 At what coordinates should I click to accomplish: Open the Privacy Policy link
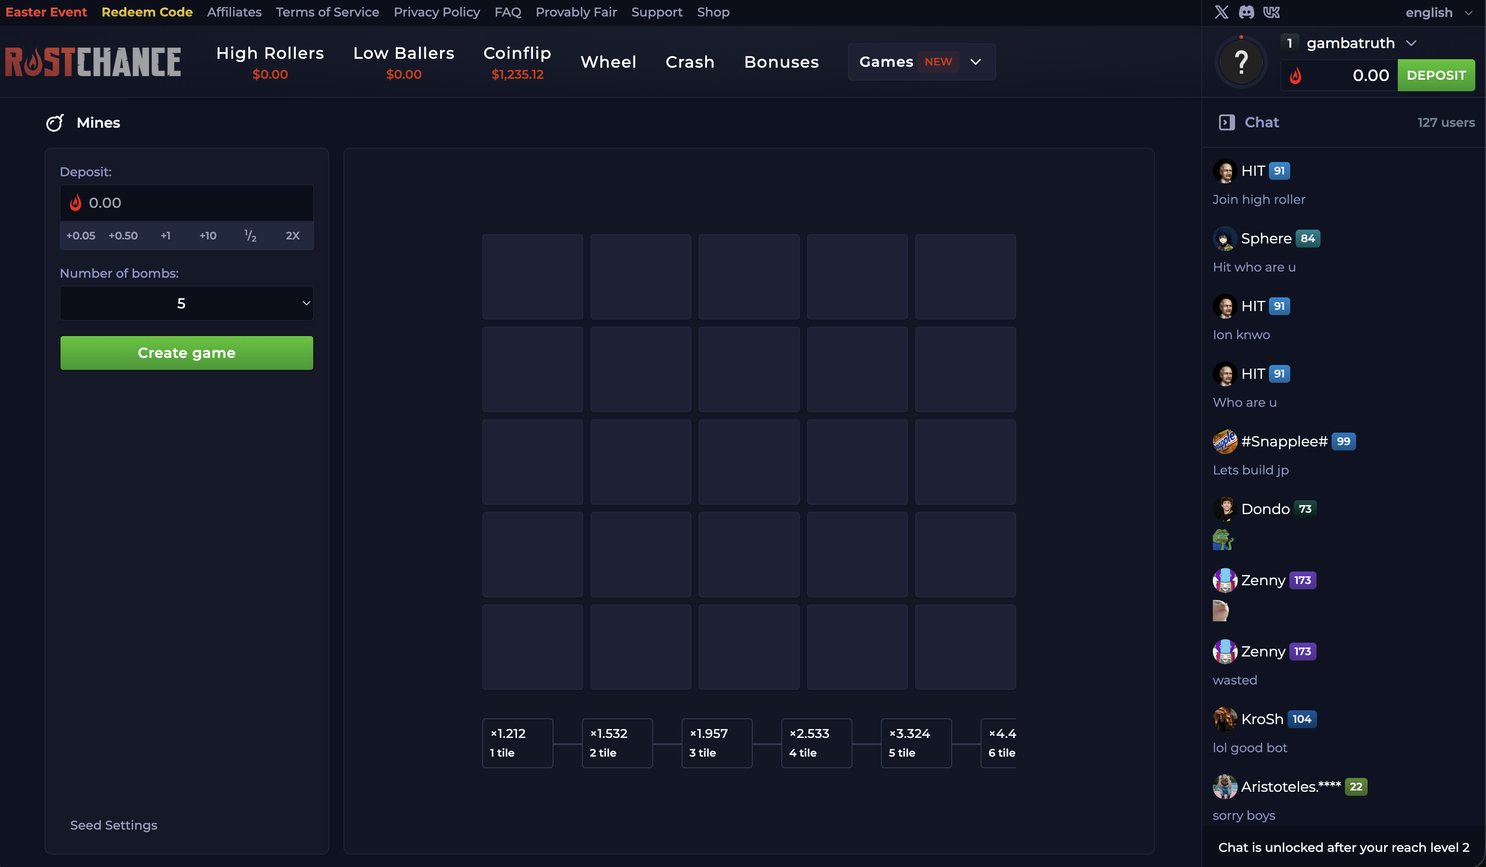click(437, 12)
